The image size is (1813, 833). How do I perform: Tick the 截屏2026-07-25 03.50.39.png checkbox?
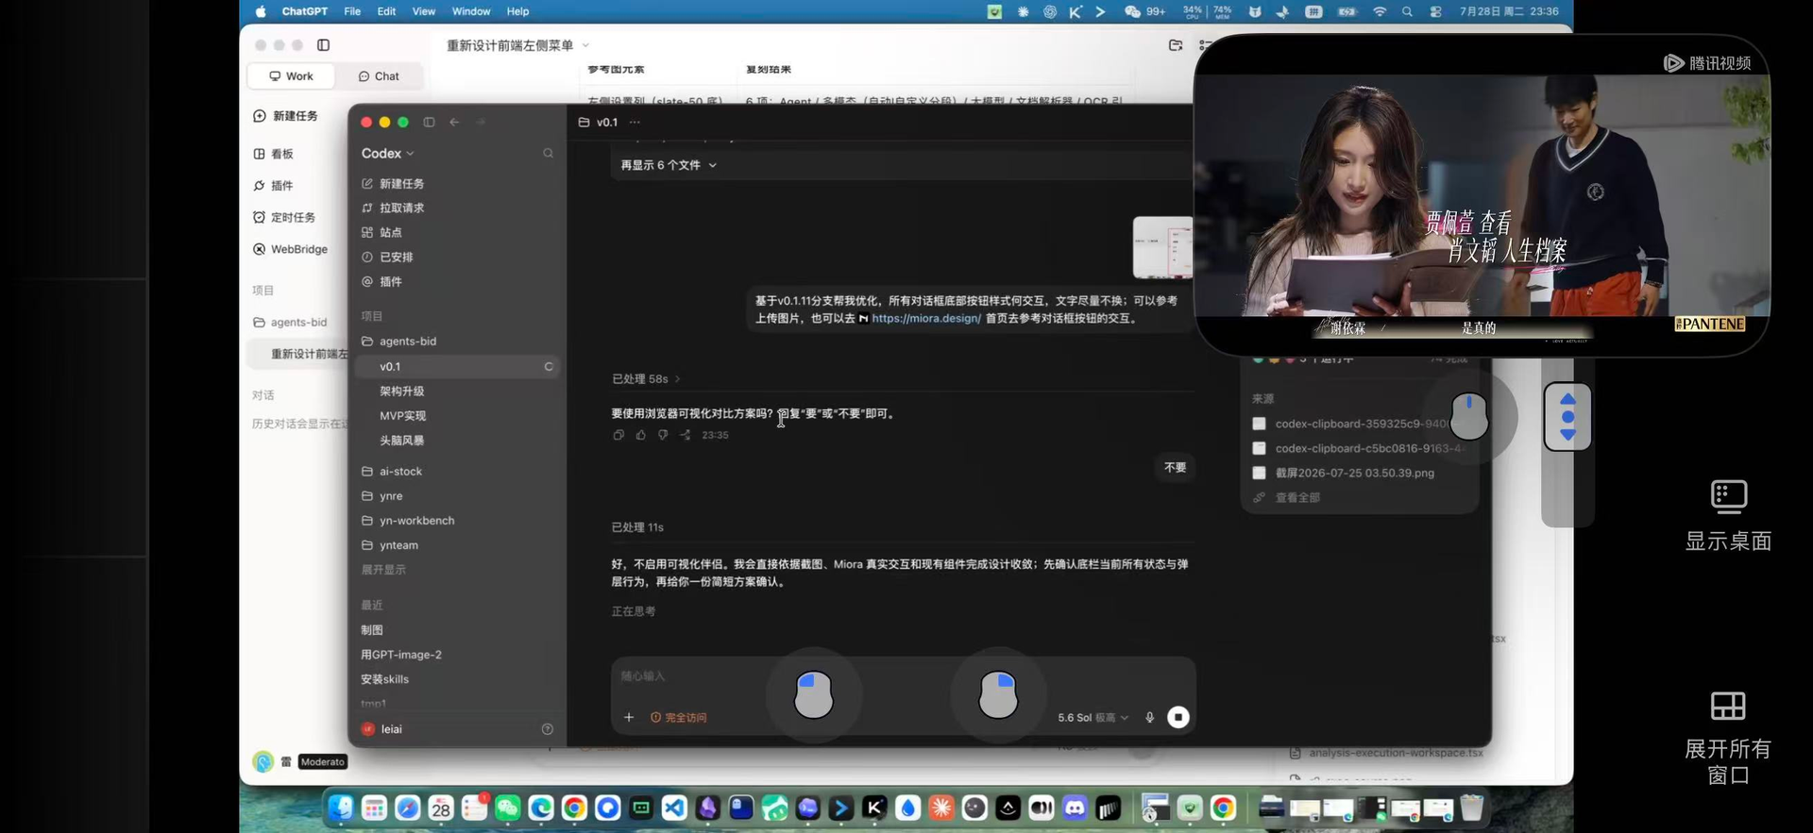point(1259,473)
